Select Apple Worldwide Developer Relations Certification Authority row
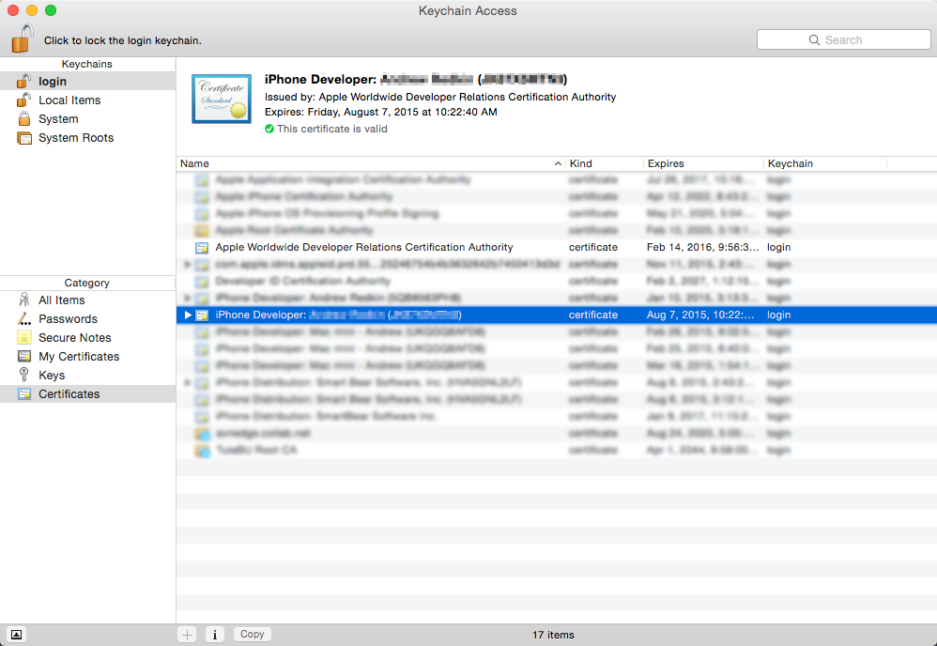Viewport: 937px width, 646px height. 364,248
